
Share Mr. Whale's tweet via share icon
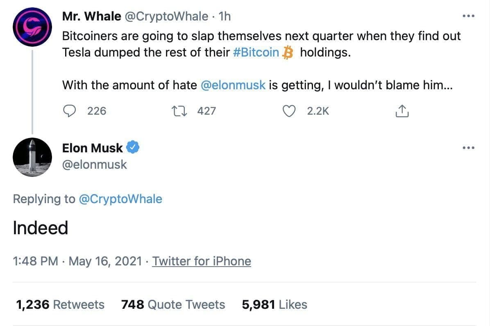coord(402,111)
